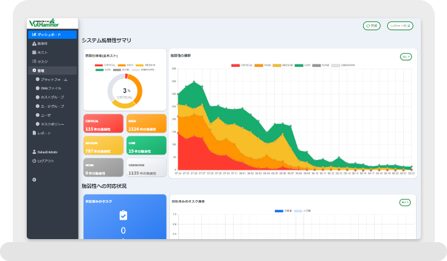Open the OVALファイル menu item
This screenshot has width=447, height=261.
click(x=51, y=88)
